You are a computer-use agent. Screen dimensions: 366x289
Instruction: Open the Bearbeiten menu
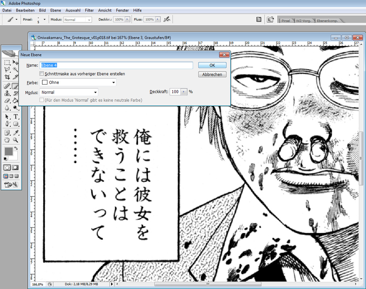(x=25, y=10)
